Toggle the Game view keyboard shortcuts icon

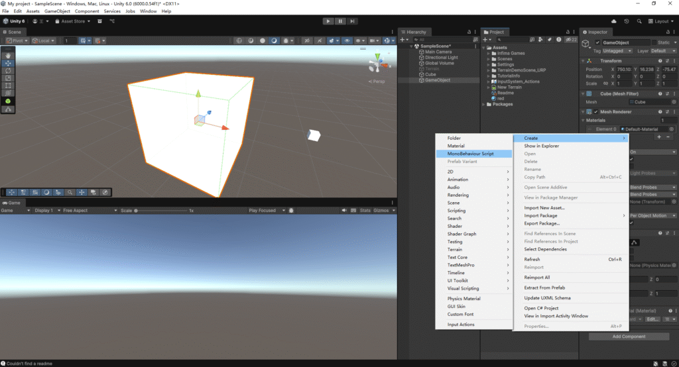click(x=353, y=211)
